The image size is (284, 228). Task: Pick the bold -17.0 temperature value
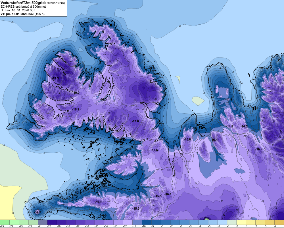pyautogui.click(x=135, y=122)
